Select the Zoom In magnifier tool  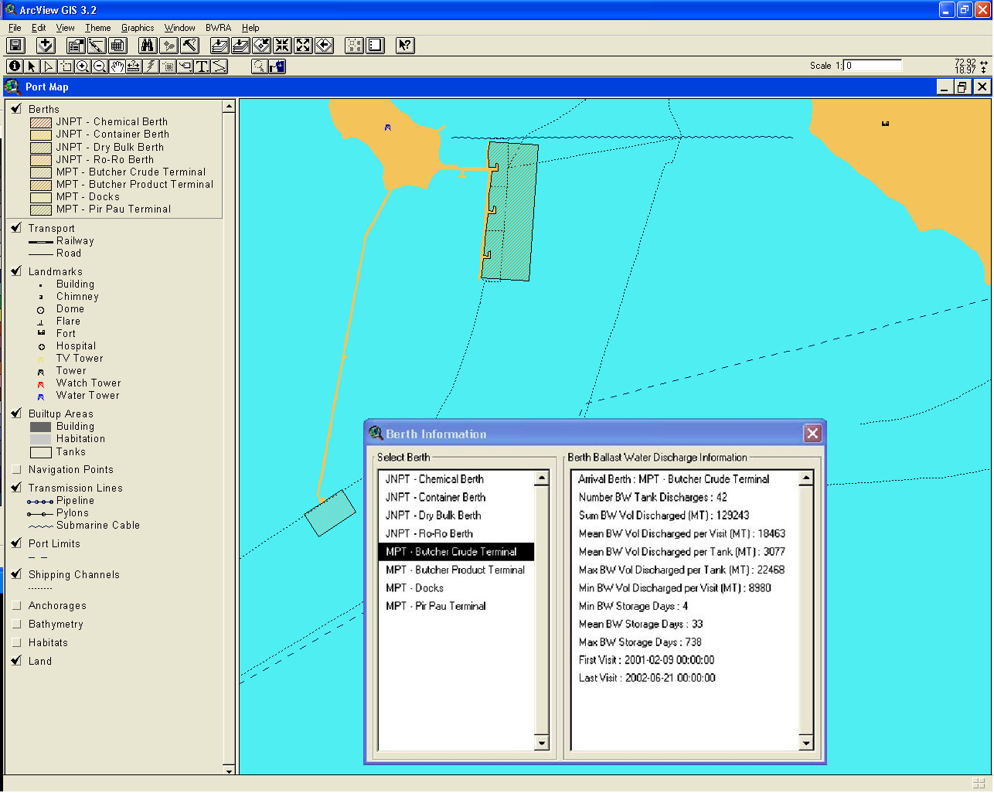pos(83,66)
